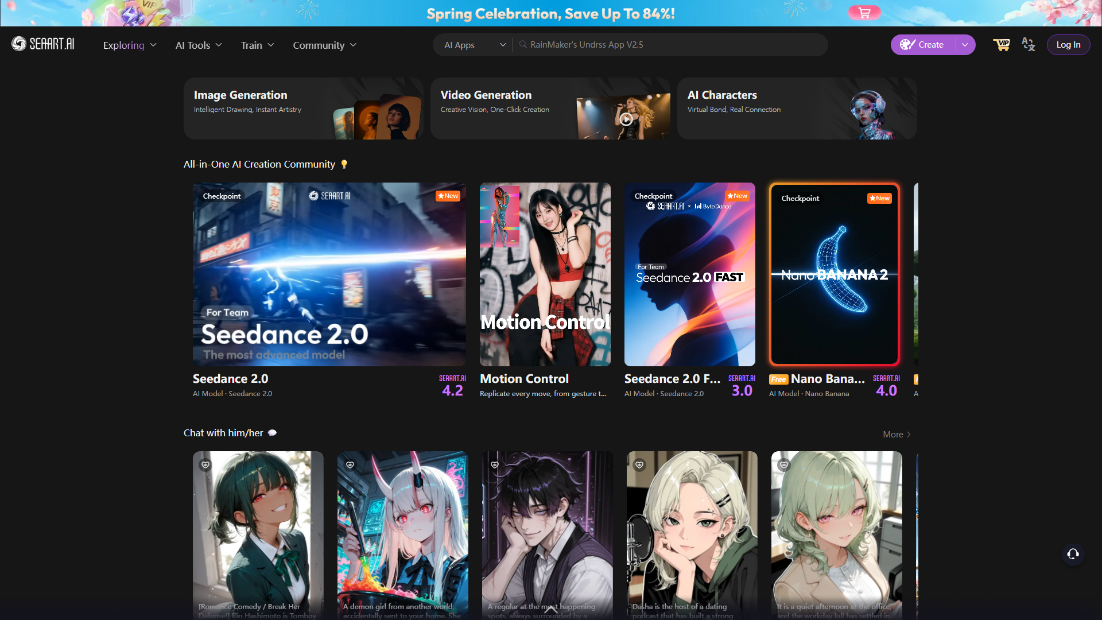This screenshot has height=620, width=1102.
Task: Favorite the Dasha podcast host card
Action: coord(639,464)
